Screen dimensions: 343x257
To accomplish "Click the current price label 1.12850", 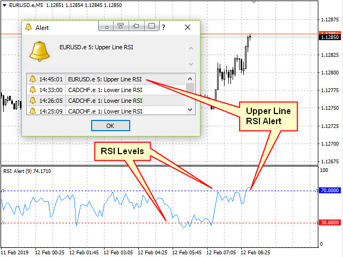I will click(x=330, y=37).
